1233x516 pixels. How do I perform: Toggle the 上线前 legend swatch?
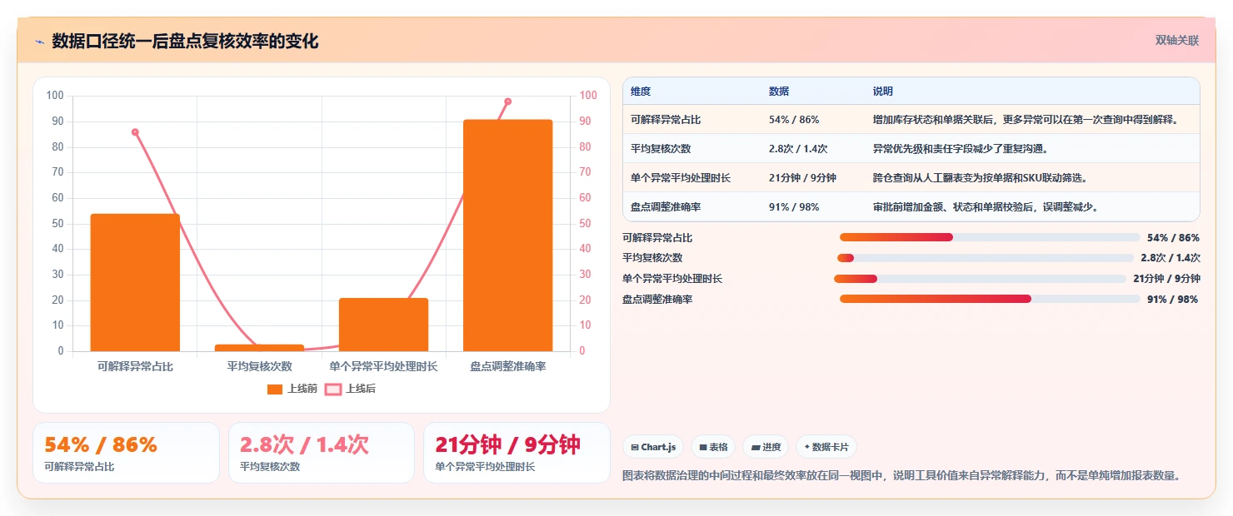[x=276, y=389]
